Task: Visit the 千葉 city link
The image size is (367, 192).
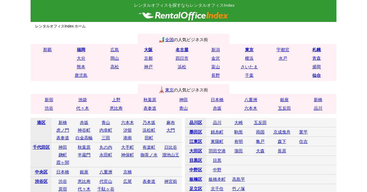Action: 249,75
